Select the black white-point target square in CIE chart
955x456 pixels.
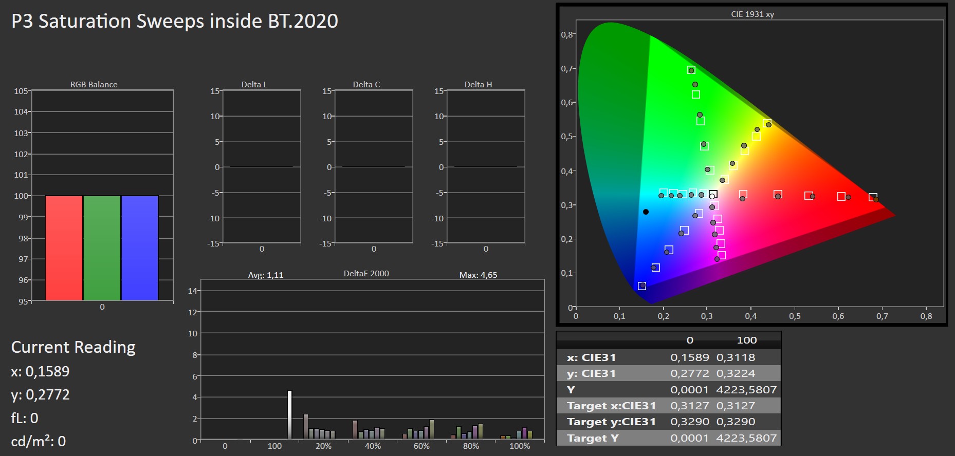pos(713,194)
